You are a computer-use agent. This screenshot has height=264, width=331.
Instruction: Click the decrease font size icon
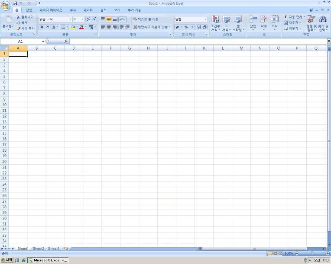[94, 19]
